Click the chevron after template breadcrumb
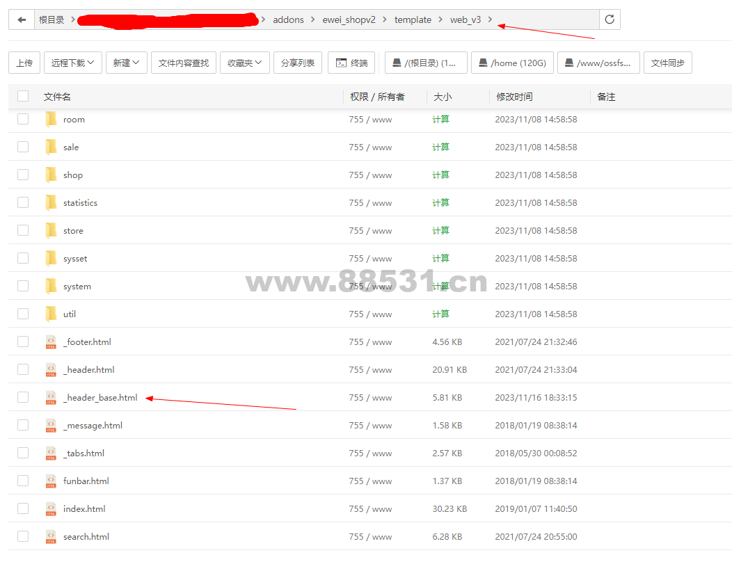The image size is (732, 562). [440, 19]
